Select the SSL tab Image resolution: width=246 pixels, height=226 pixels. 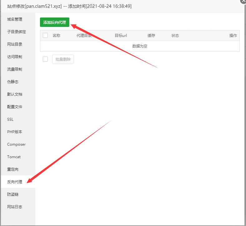(x=18, y=119)
